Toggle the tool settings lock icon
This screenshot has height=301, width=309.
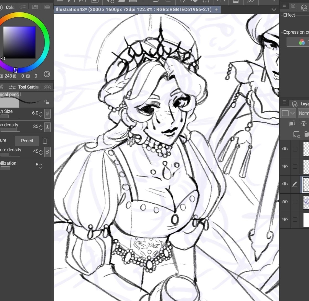coord(47,102)
